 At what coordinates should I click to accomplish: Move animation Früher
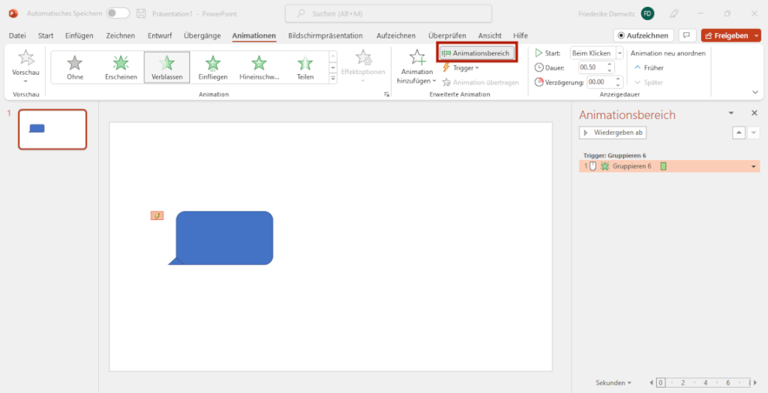[x=649, y=67]
